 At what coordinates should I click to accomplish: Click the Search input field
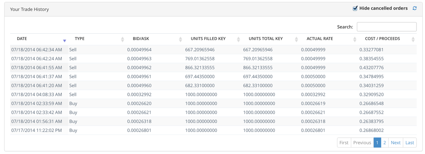[387, 27]
